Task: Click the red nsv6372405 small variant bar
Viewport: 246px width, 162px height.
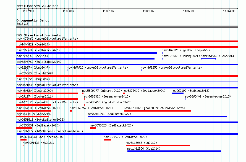Action: tap(124, 93)
